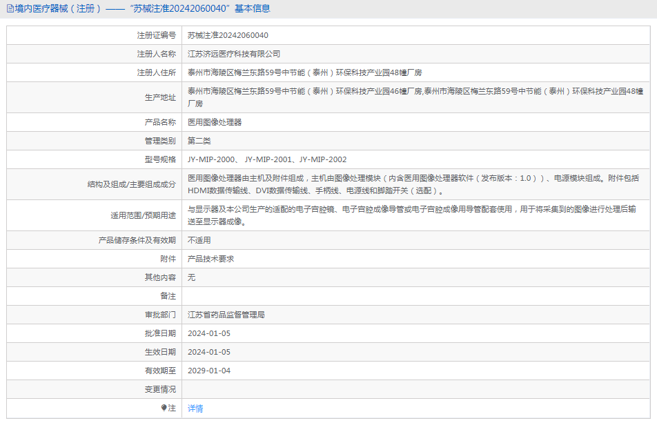The image size is (657, 423).
Task: Select other content value 无
Action: [x=191, y=277]
